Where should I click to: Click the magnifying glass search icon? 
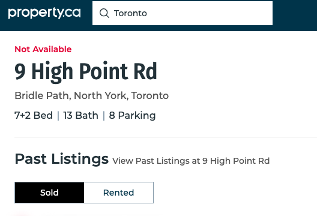(104, 13)
